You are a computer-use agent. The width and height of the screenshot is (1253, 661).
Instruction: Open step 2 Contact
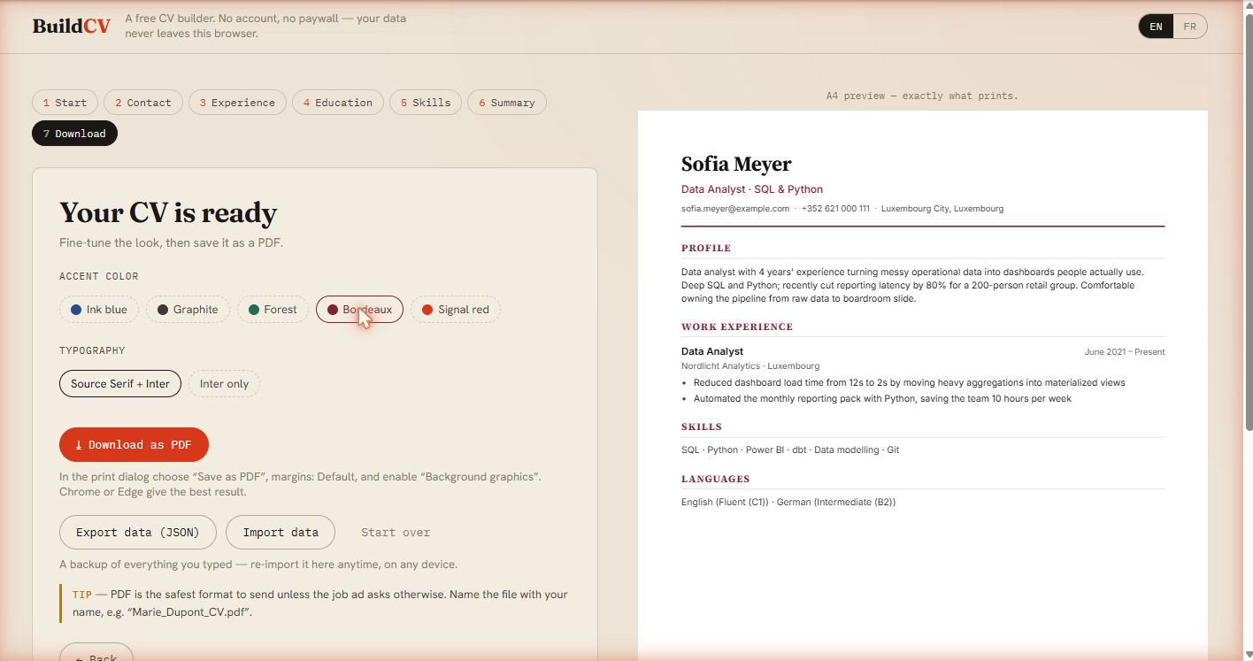[x=143, y=103]
